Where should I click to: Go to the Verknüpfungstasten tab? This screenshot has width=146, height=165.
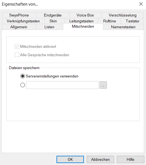coord(23,21)
